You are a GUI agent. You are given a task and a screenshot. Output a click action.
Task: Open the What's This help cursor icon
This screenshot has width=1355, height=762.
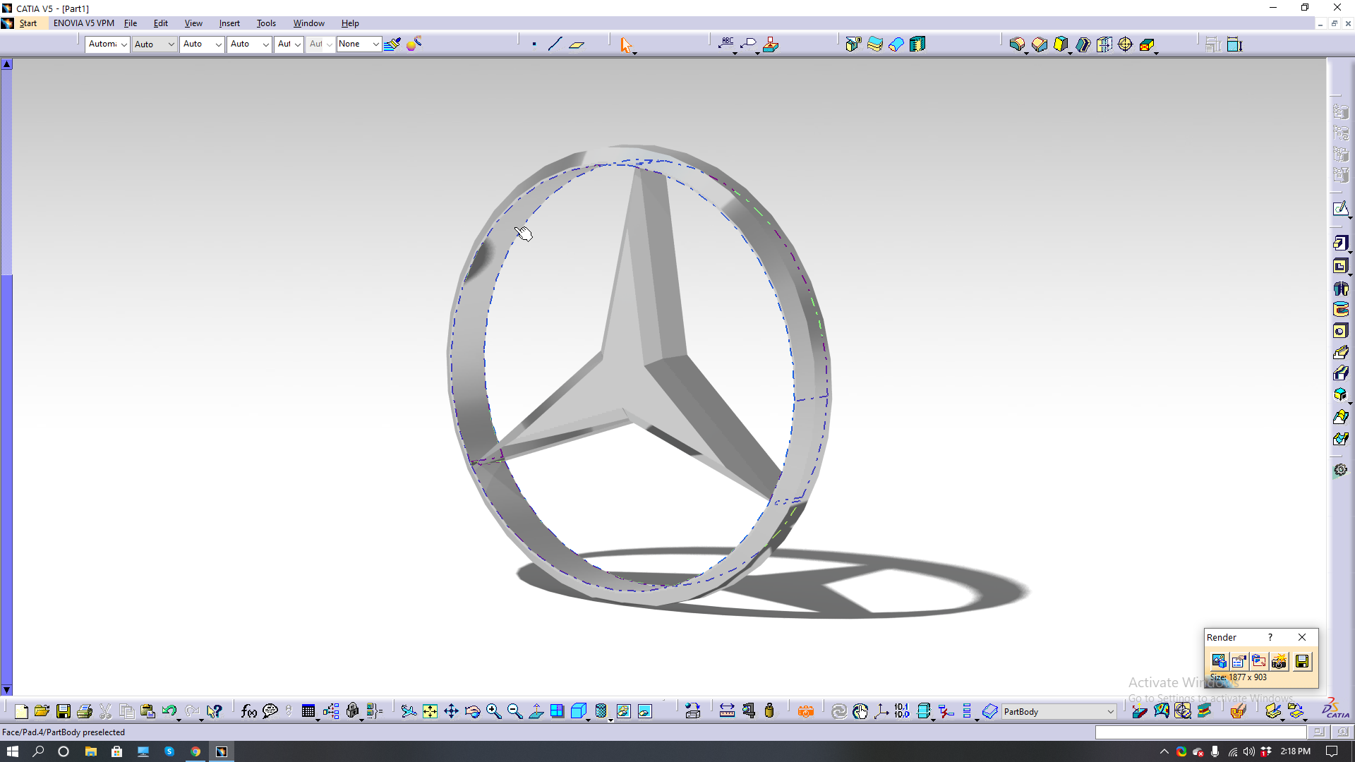(215, 711)
